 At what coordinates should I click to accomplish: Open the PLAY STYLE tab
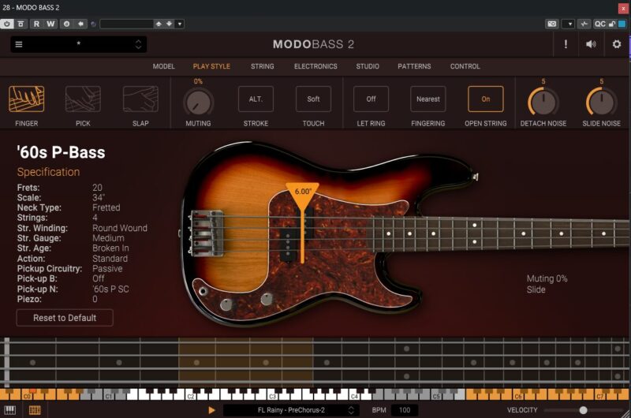click(211, 66)
